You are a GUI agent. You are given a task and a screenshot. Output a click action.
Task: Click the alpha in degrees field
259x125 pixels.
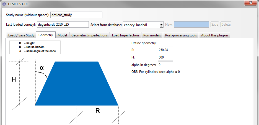coord(165,65)
